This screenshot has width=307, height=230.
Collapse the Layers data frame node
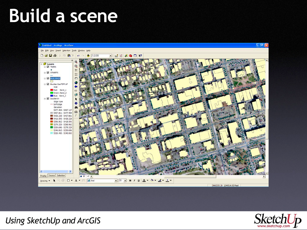tap(42, 64)
